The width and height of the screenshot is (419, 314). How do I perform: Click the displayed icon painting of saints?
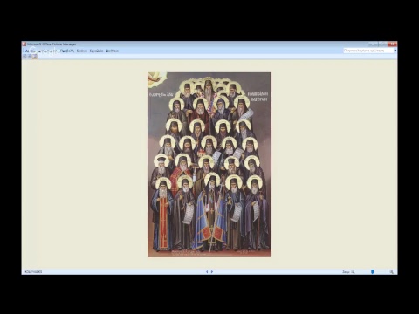pos(209,164)
